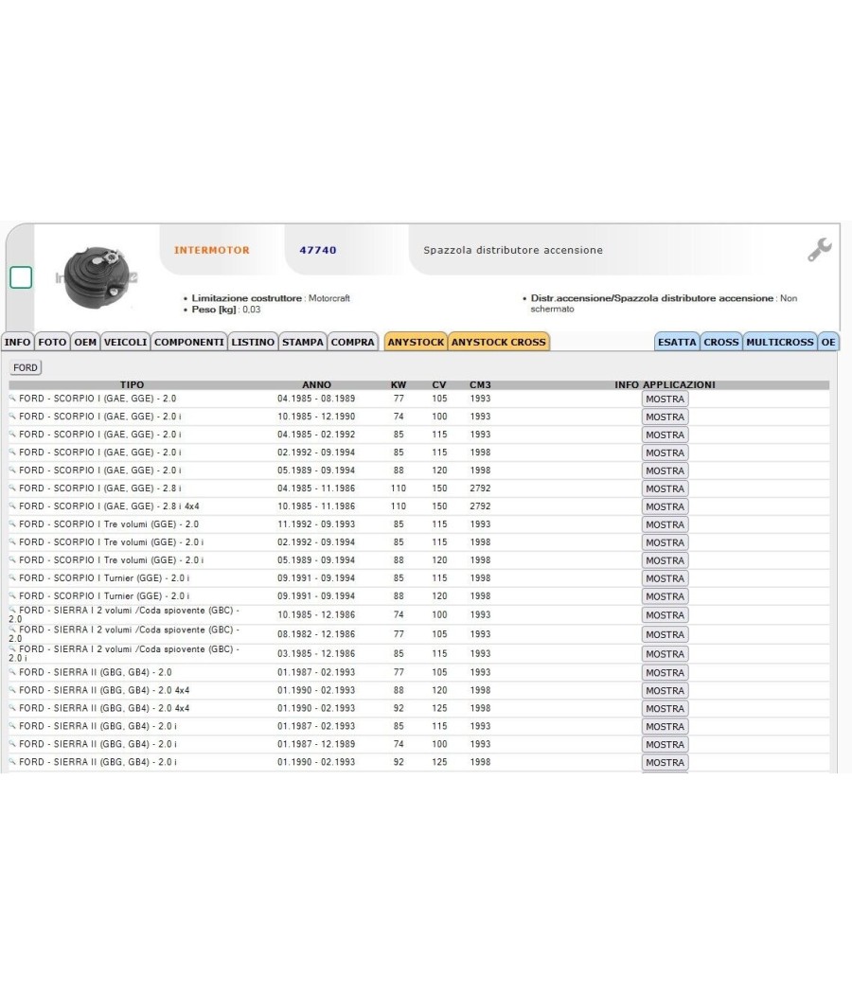This screenshot has height=994, width=852.
Task: Click magnifier icon beside Scorpio I Turnier 88 kW
Action: [12, 595]
